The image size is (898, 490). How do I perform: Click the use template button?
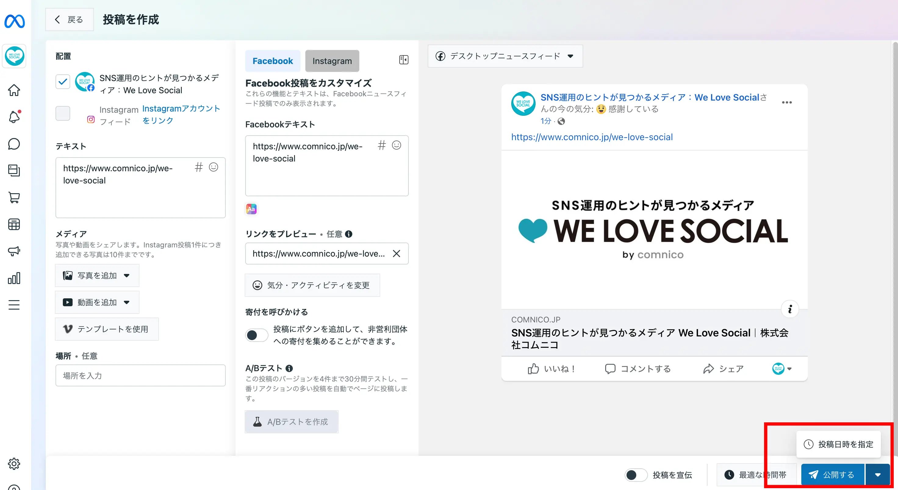click(107, 329)
